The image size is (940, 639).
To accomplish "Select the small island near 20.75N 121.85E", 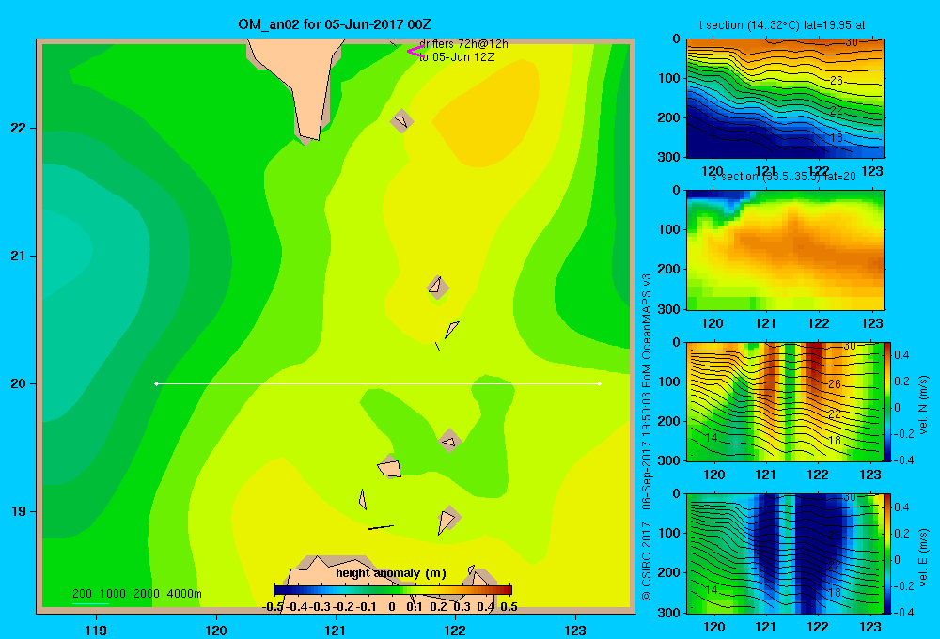I will [x=438, y=288].
